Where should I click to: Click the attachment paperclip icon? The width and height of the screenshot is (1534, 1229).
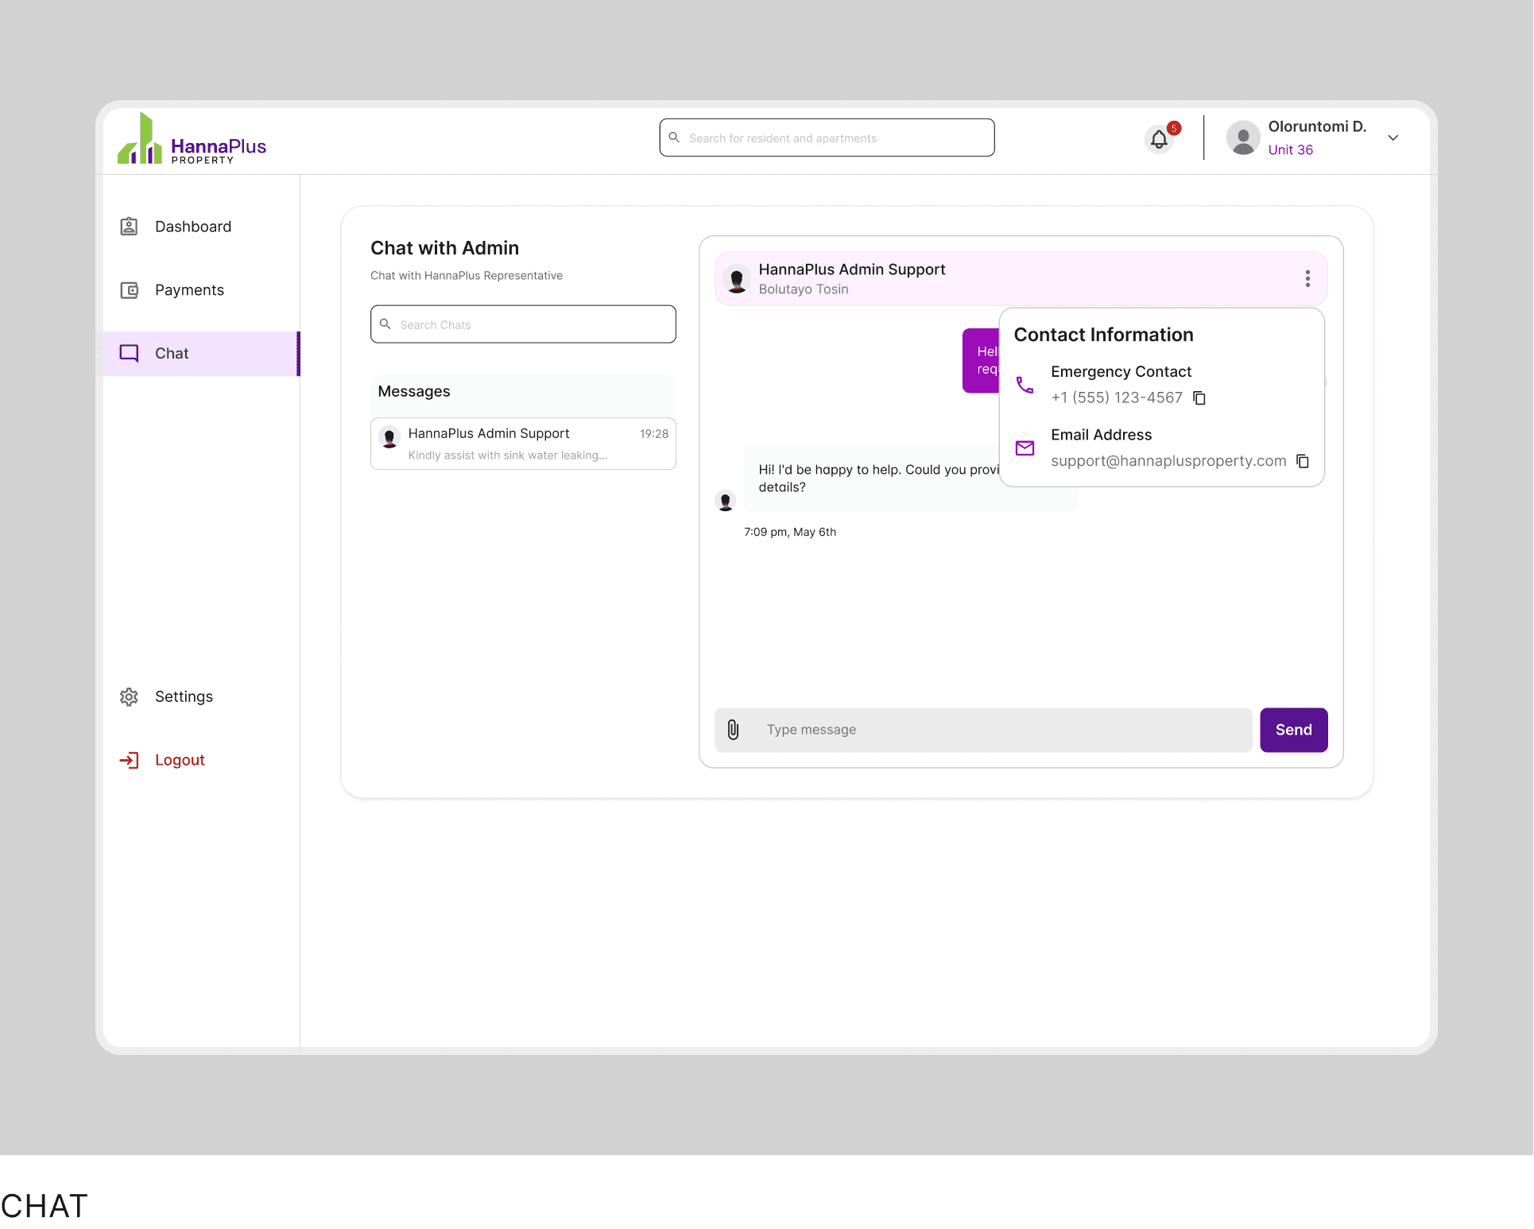[733, 730]
